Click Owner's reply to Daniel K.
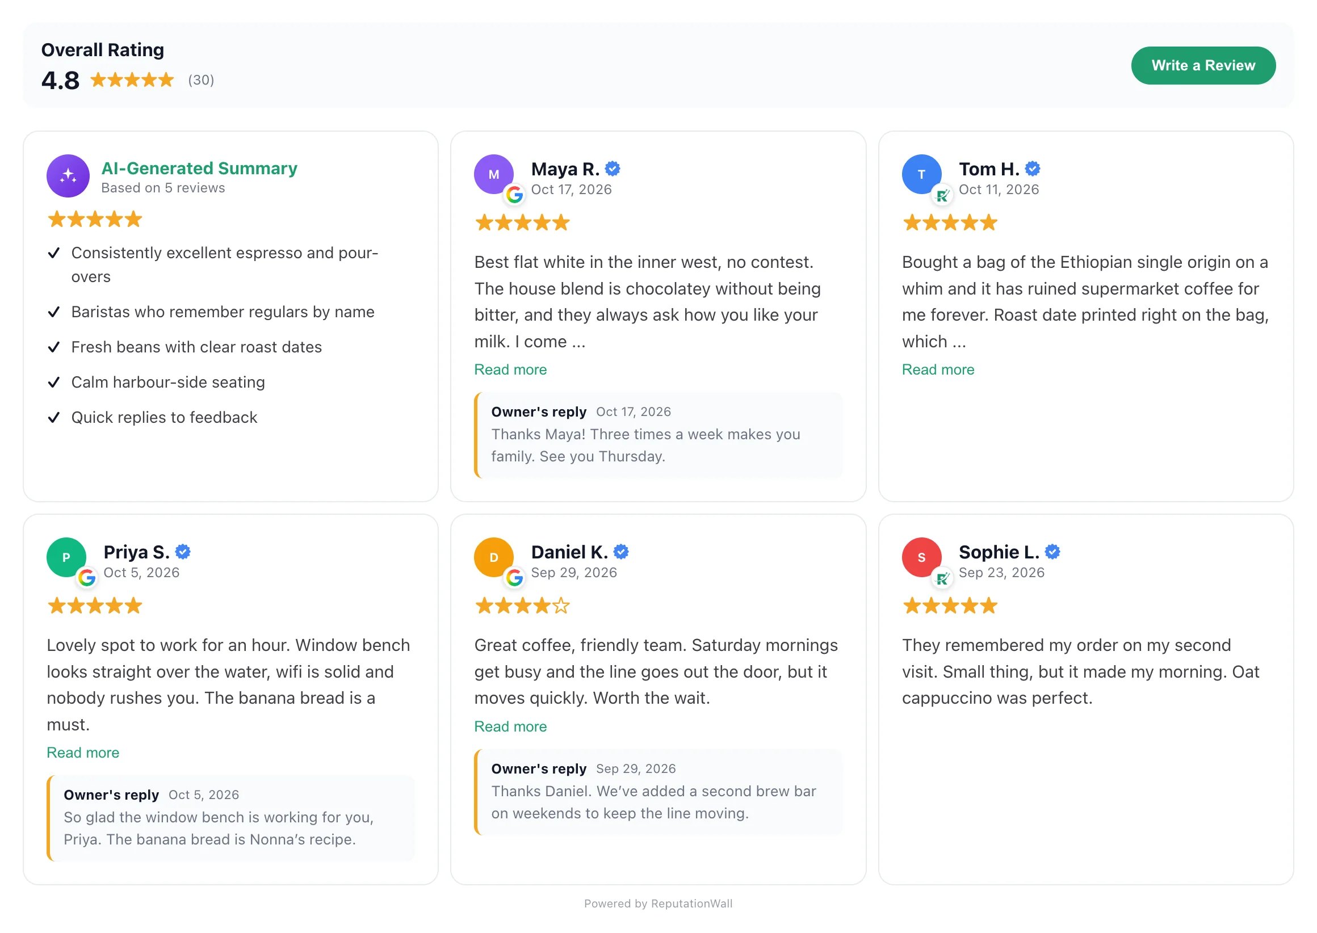Image resolution: width=1317 pixels, height=933 pixels. [658, 791]
